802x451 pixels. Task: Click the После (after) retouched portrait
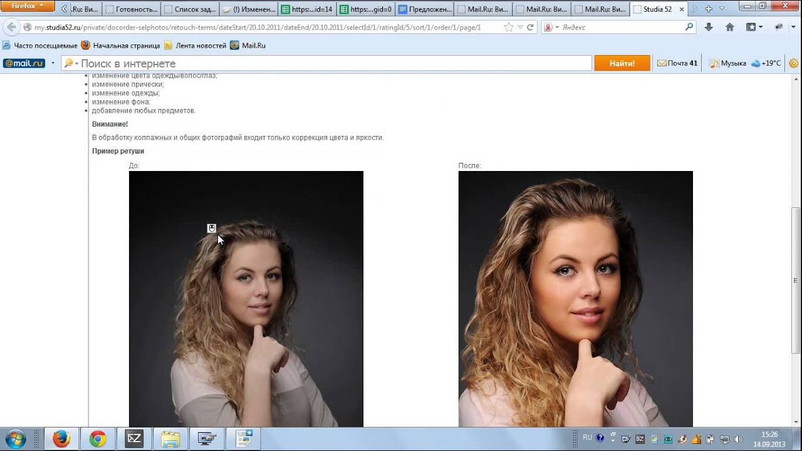(576, 299)
